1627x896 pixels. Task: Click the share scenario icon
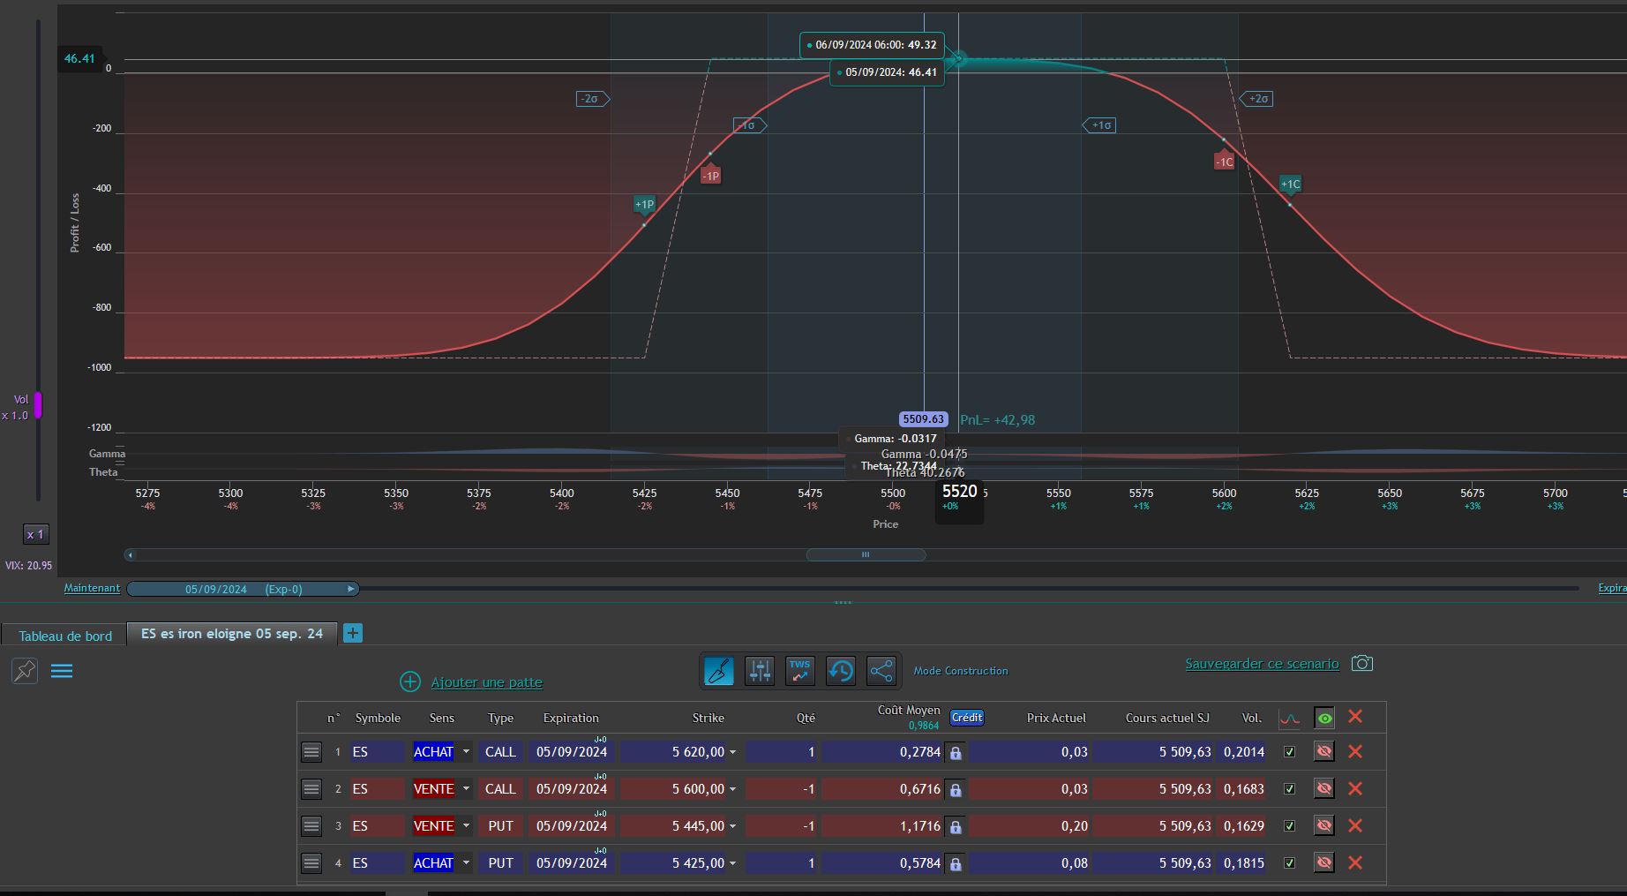tap(881, 671)
